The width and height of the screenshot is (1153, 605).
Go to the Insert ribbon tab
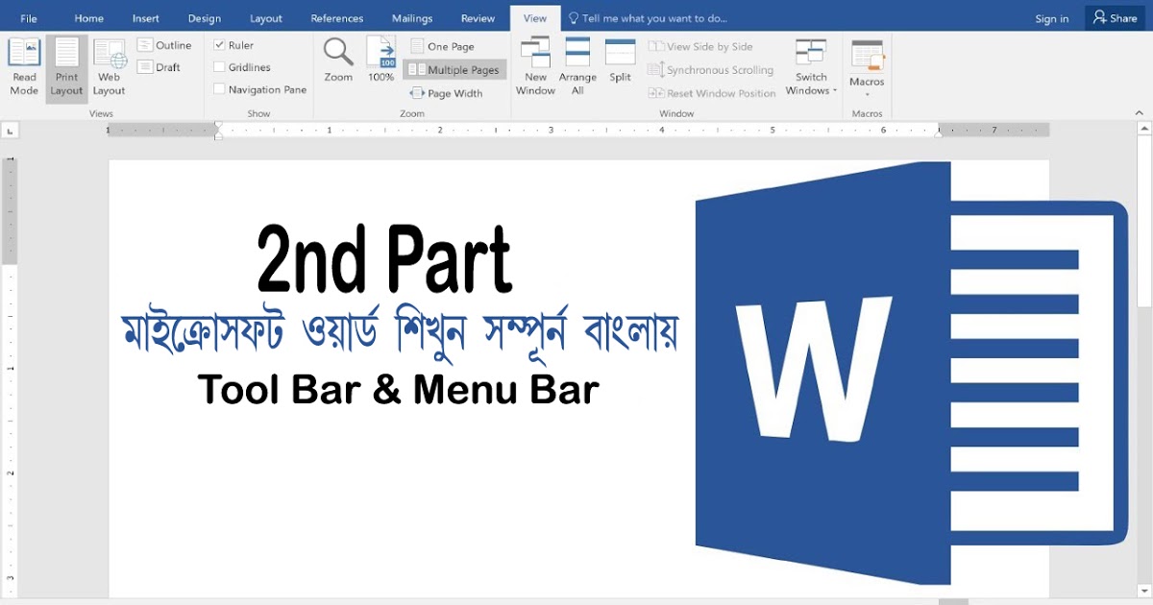click(146, 18)
